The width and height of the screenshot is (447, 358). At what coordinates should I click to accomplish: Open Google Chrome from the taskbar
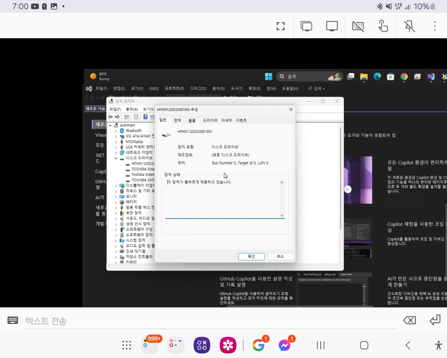pyautogui.click(x=404, y=77)
